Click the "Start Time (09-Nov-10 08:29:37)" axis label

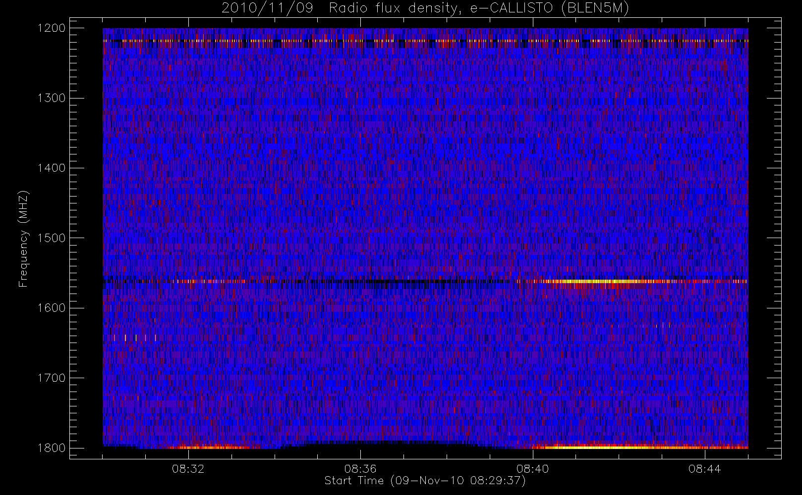pyautogui.click(x=425, y=481)
